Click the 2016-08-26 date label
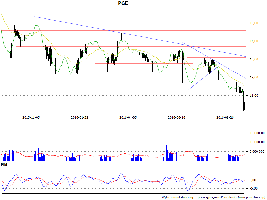The height and width of the screenshot is (200, 267). click(225, 117)
